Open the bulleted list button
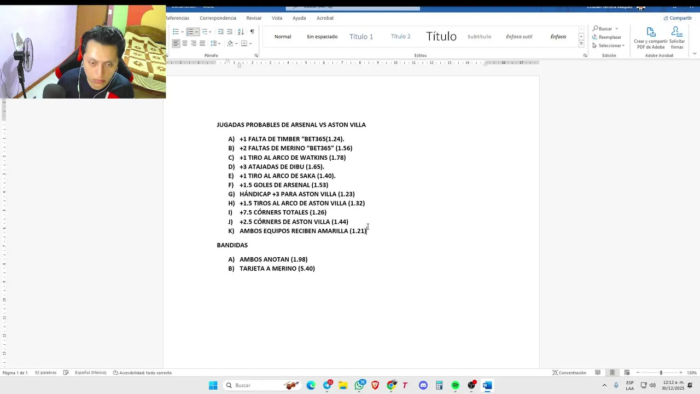The image size is (700, 394). [x=176, y=32]
